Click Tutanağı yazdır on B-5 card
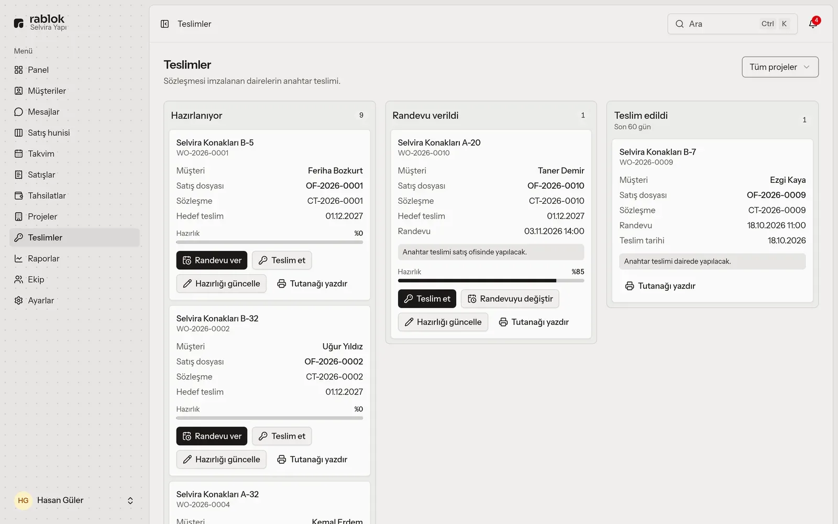Viewport: 838px width, 524px height. click(312, 283)
